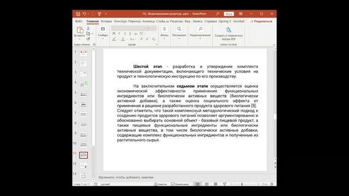Switch to the Вставка tab
Screen dimensions: 349x196
(106, 21)
